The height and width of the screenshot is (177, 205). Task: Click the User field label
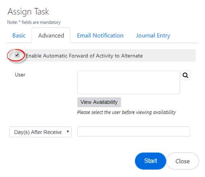coord(20,75)
